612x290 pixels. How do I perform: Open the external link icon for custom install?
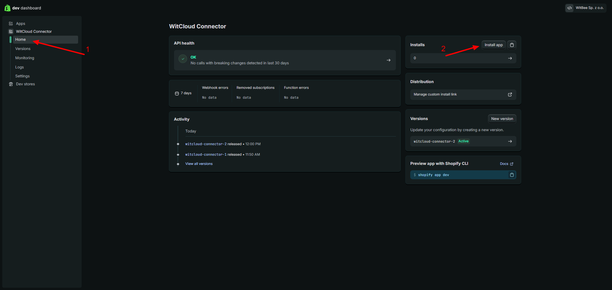coord(510,95)
